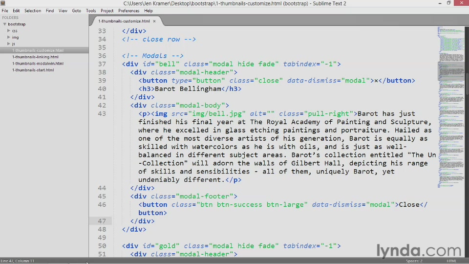Open the Help menu
Screen dimensions: 469x264
tap(149, 11)
